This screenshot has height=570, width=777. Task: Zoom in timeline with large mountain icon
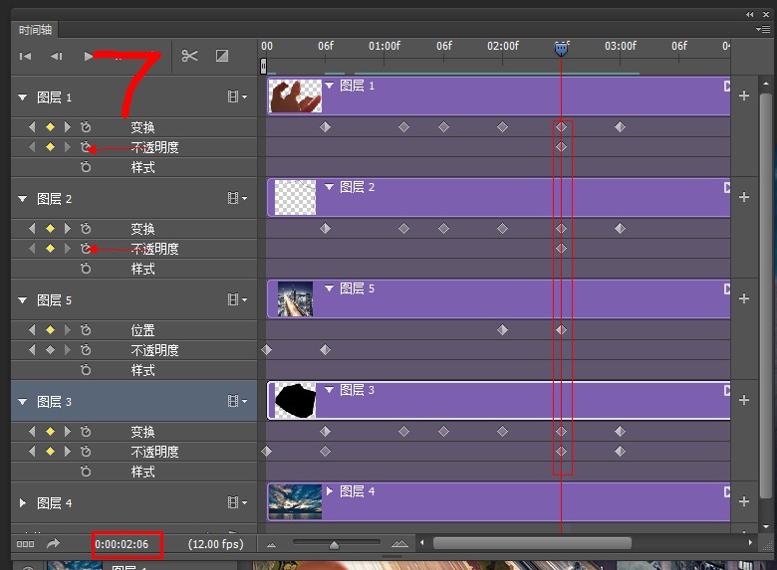pos(399,544)
